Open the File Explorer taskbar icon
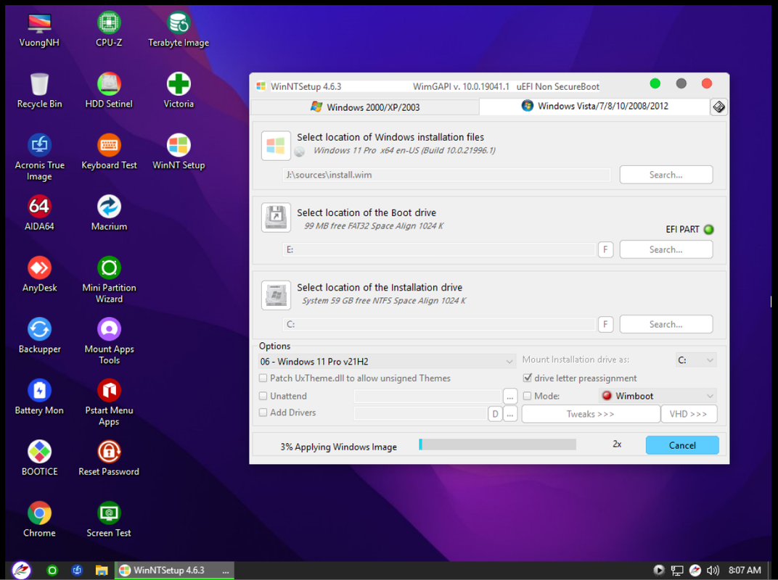 102,570
